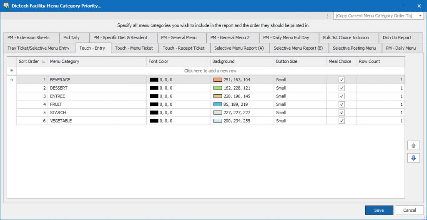Screen dimensions: 427x220
Task: Open the PM - General Menu tab
Action: [178, 37]
